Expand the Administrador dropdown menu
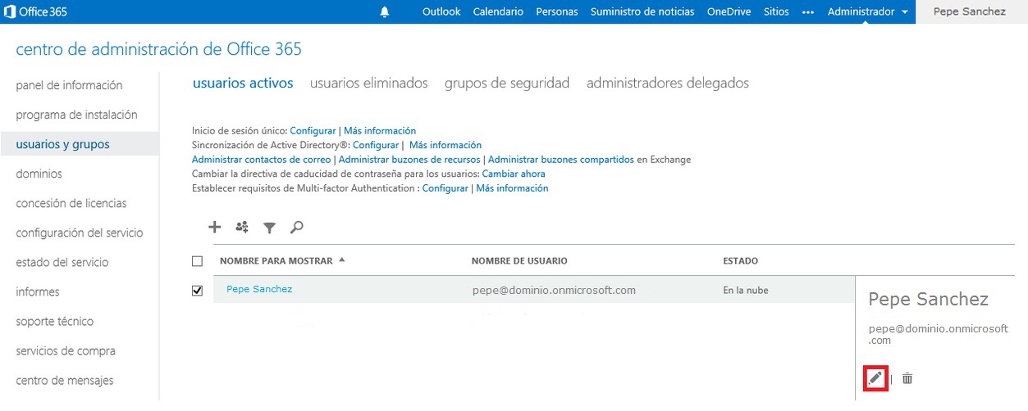The image size is (1028, 411). pyautogui.click(x=868, y=11)
